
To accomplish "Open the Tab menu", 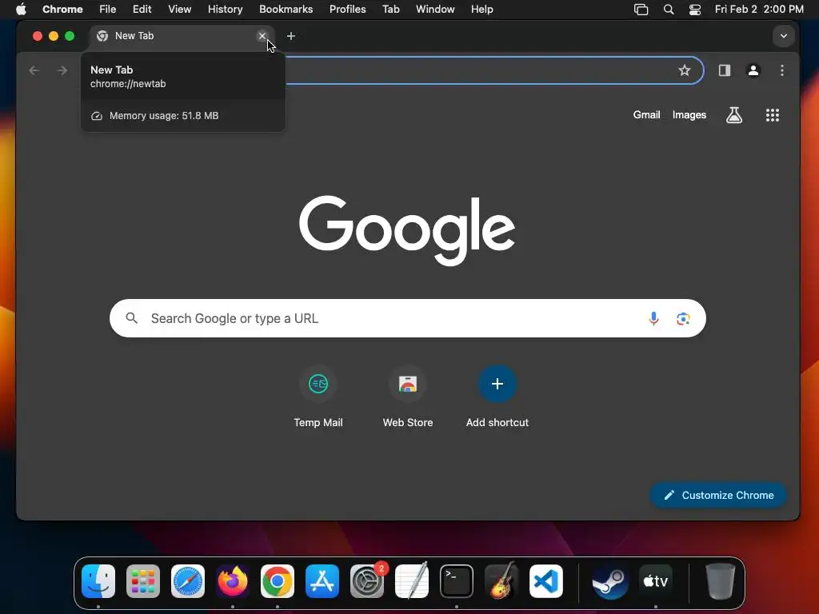I will [390, 9].
